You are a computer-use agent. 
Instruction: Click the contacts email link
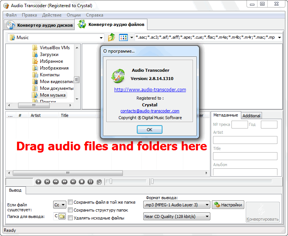coord(150,111)
